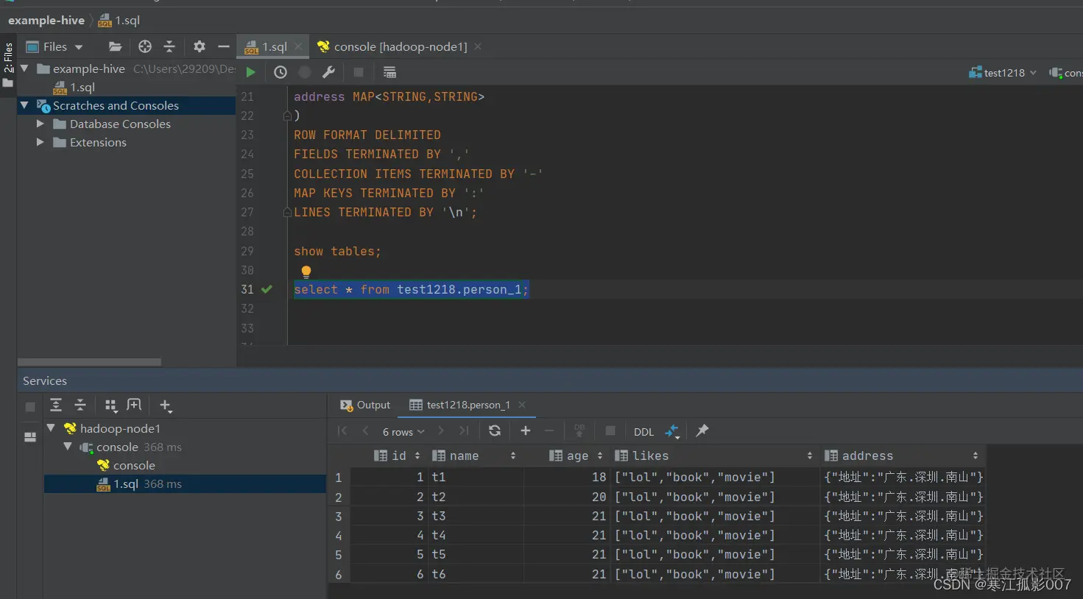Screen dimensions: 1083x599
Task: Expand the Database Consoles folder
Action: 40,124
